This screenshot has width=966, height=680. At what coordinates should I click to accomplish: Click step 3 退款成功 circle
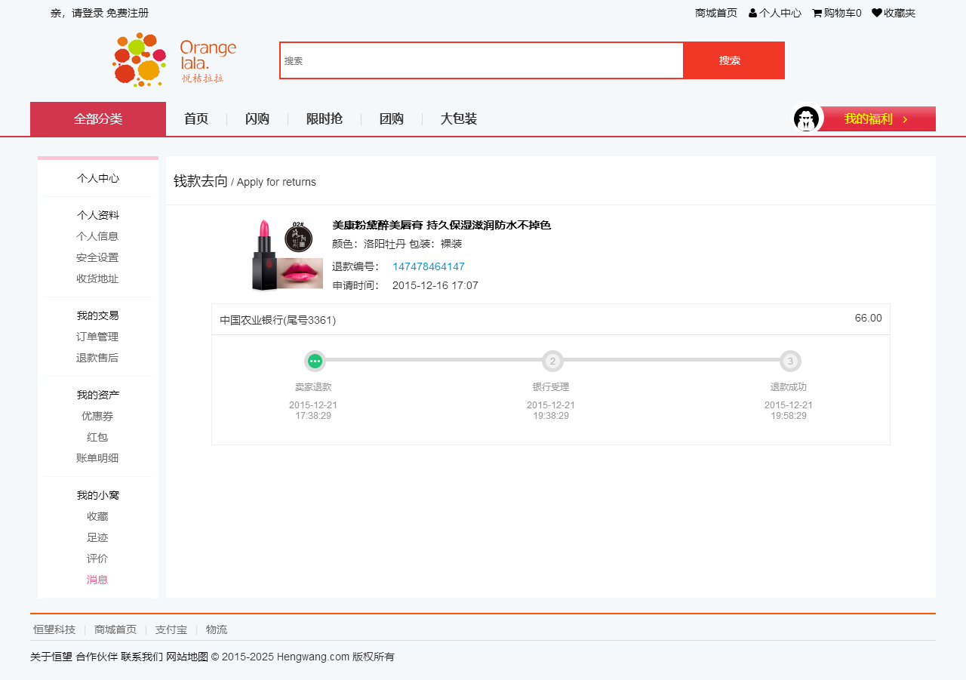[x=790, y=361]
